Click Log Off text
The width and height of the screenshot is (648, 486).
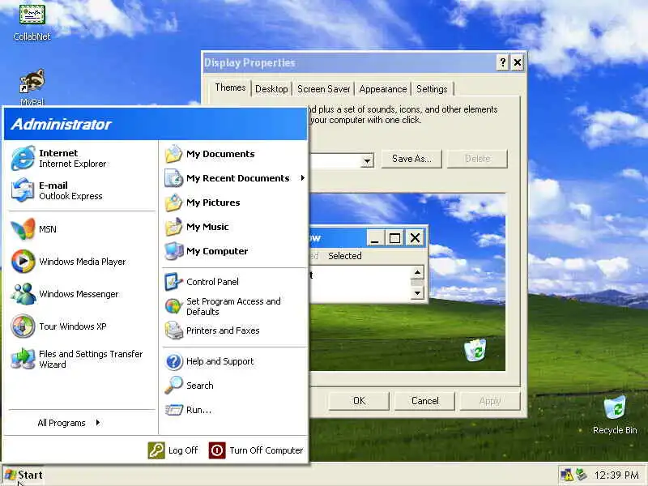click(183, 450)
